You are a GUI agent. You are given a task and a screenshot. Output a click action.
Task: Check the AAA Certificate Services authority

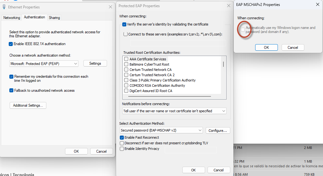tap(126, 59)
